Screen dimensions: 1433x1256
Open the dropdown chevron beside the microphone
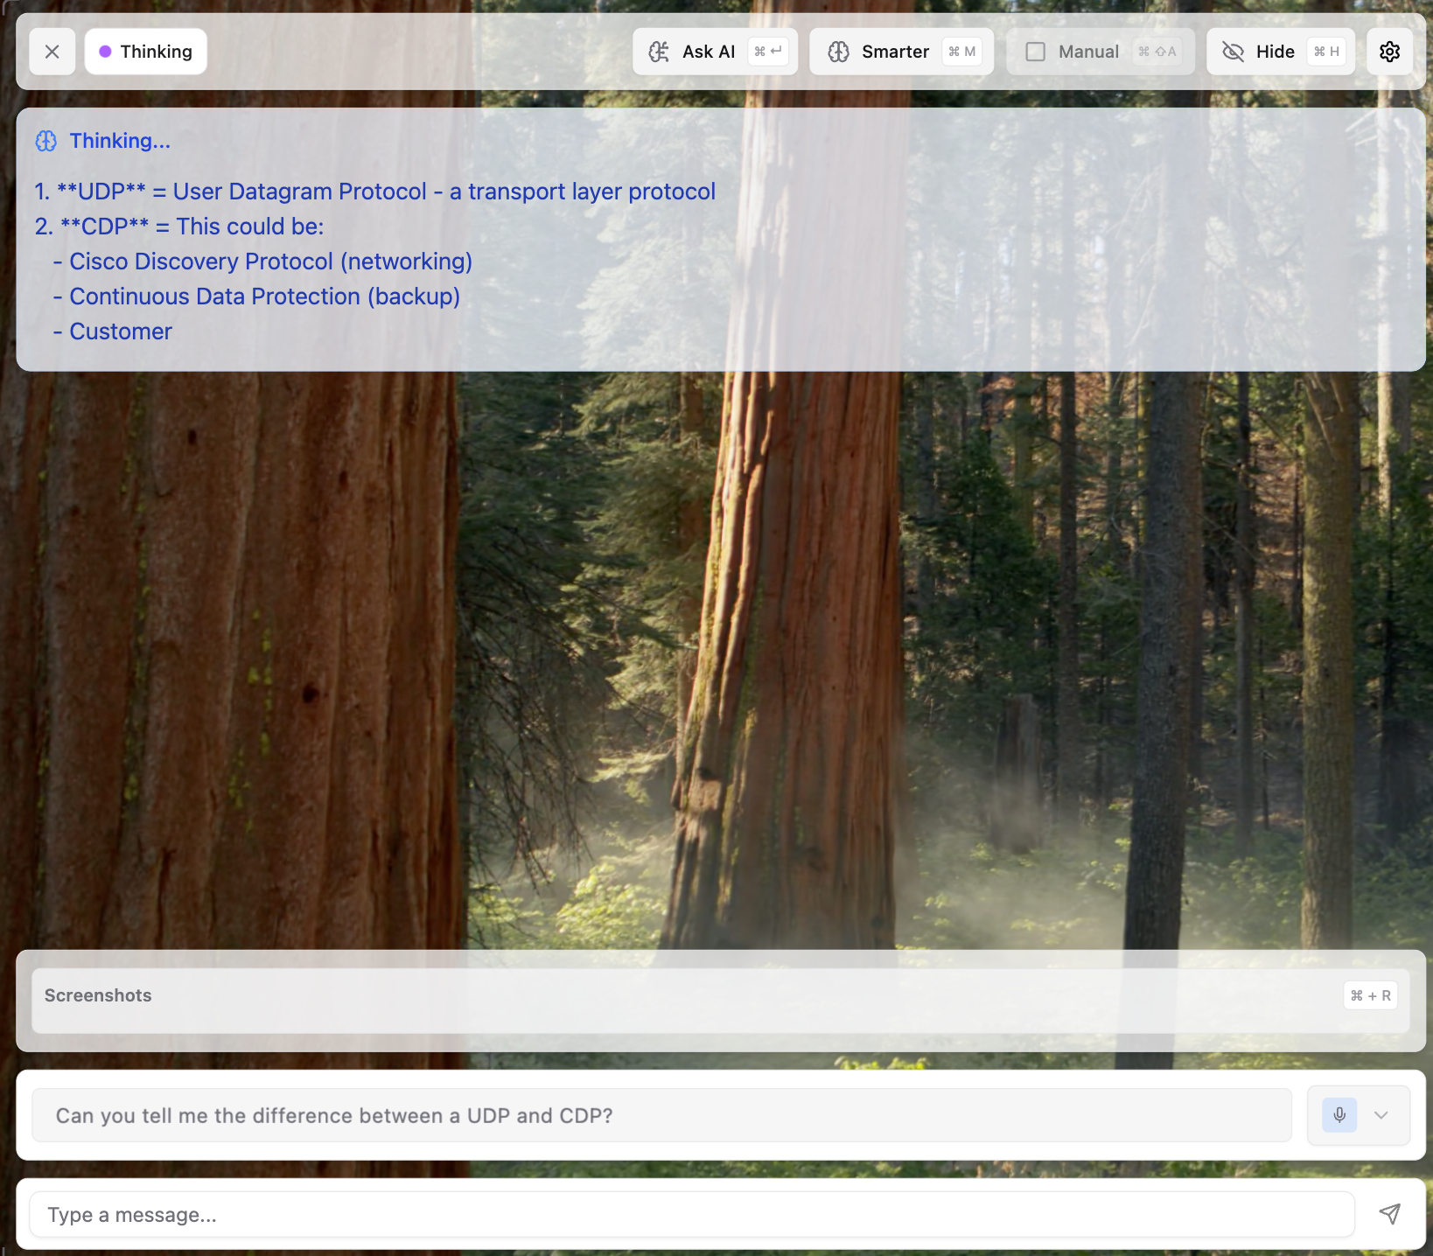[1382, 1114]
